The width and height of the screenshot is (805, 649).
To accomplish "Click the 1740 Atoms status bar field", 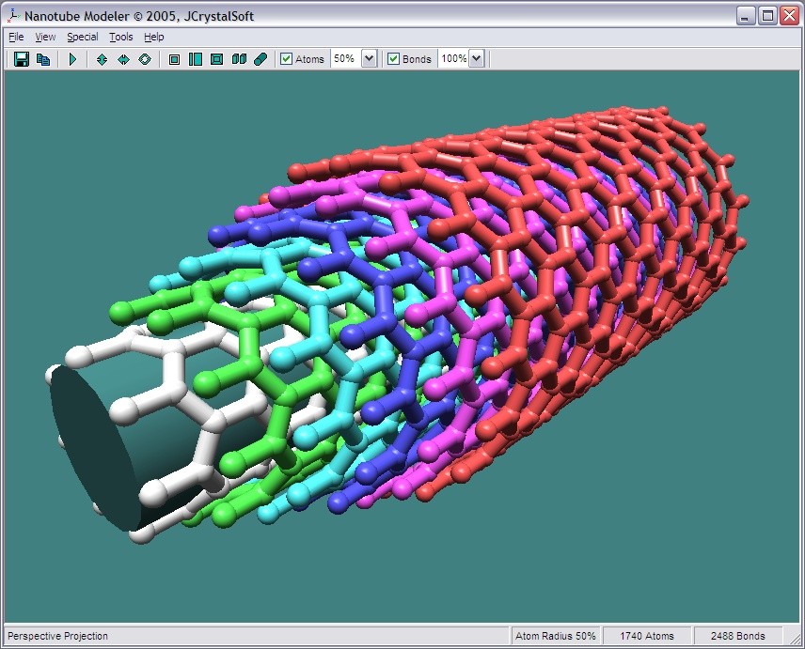I will pos(647,636).
